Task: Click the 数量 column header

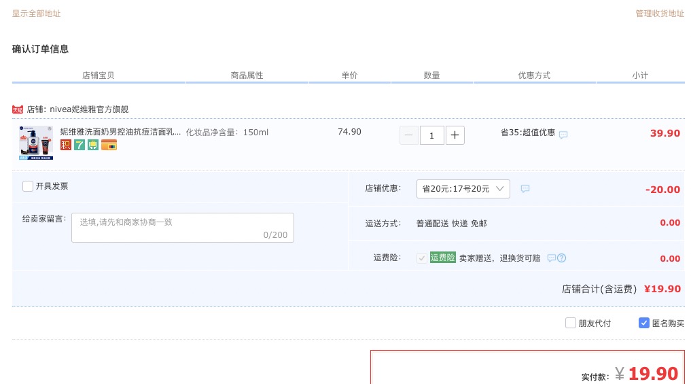Action: 432,75
